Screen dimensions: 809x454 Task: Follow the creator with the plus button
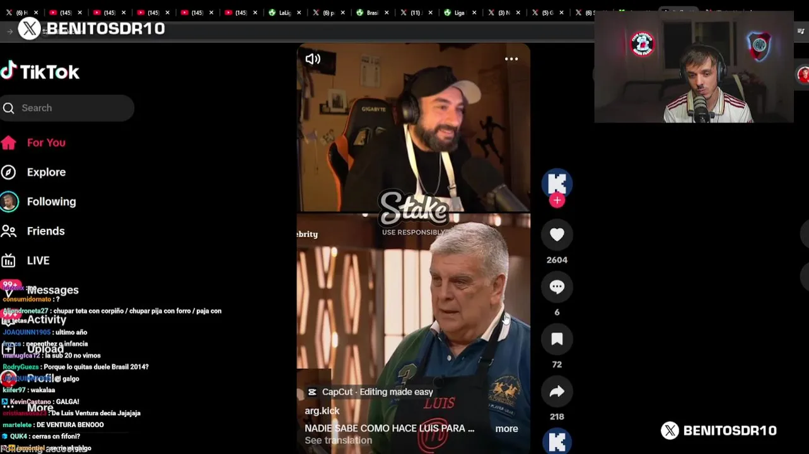pyautogui.click(x=557, y=201)
